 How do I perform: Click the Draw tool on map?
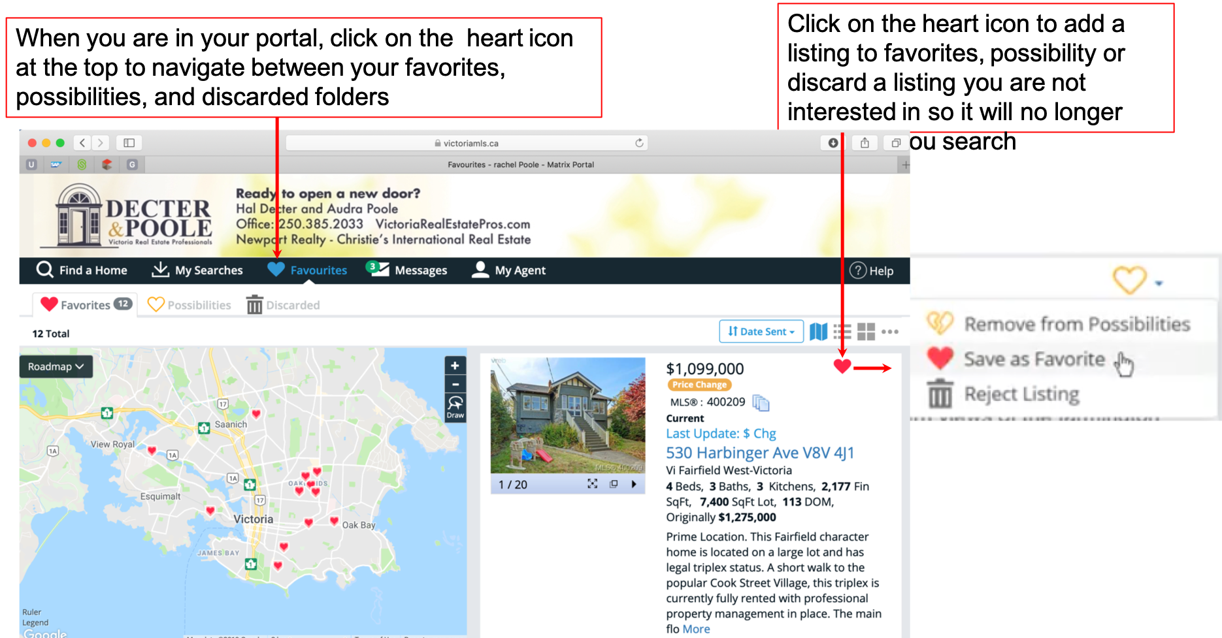[x=455, y=407]
